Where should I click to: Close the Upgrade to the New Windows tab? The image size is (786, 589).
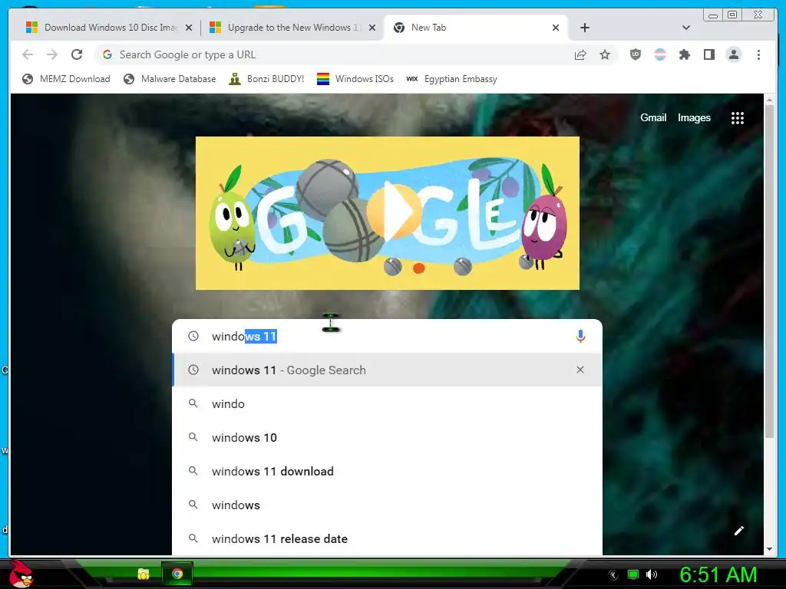point(372,28)
